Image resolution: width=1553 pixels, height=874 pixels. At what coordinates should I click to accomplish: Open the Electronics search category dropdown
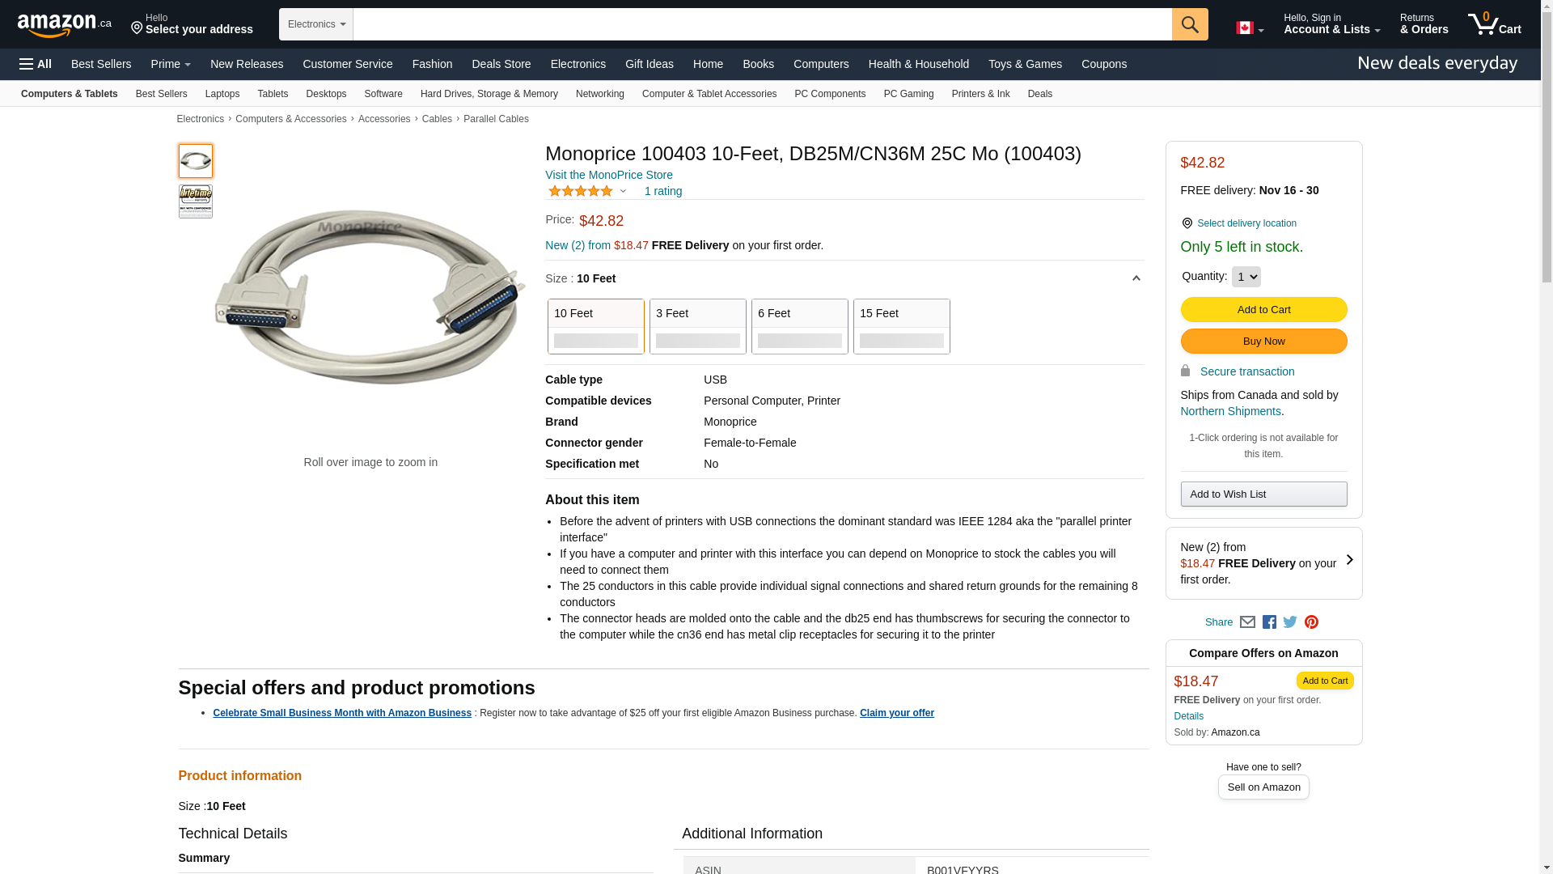point(316,24)
